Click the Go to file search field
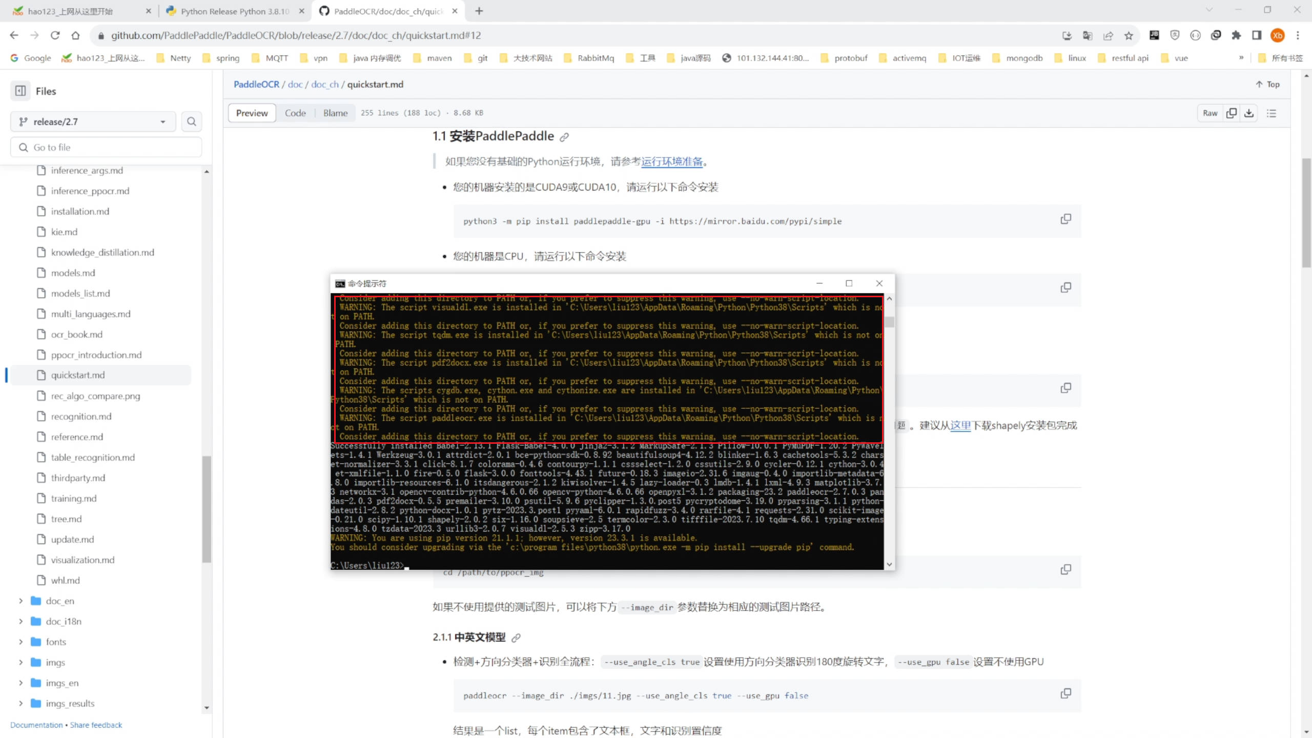This screenshot has width=1312, height=738. click(x=106, y=148)
